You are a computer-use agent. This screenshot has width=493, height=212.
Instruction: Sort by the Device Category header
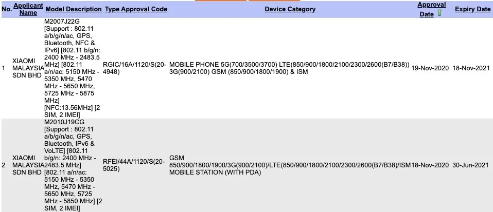coord(290,9)
